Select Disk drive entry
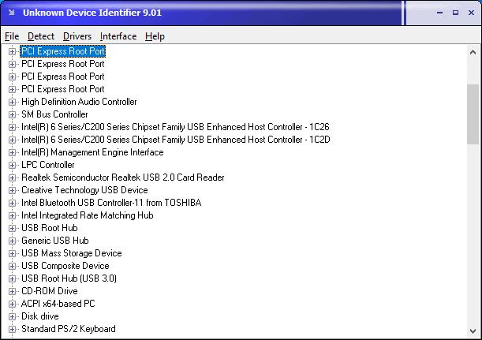Image resolution: width=482 pixels, height=340 pixels. [40, 316]
